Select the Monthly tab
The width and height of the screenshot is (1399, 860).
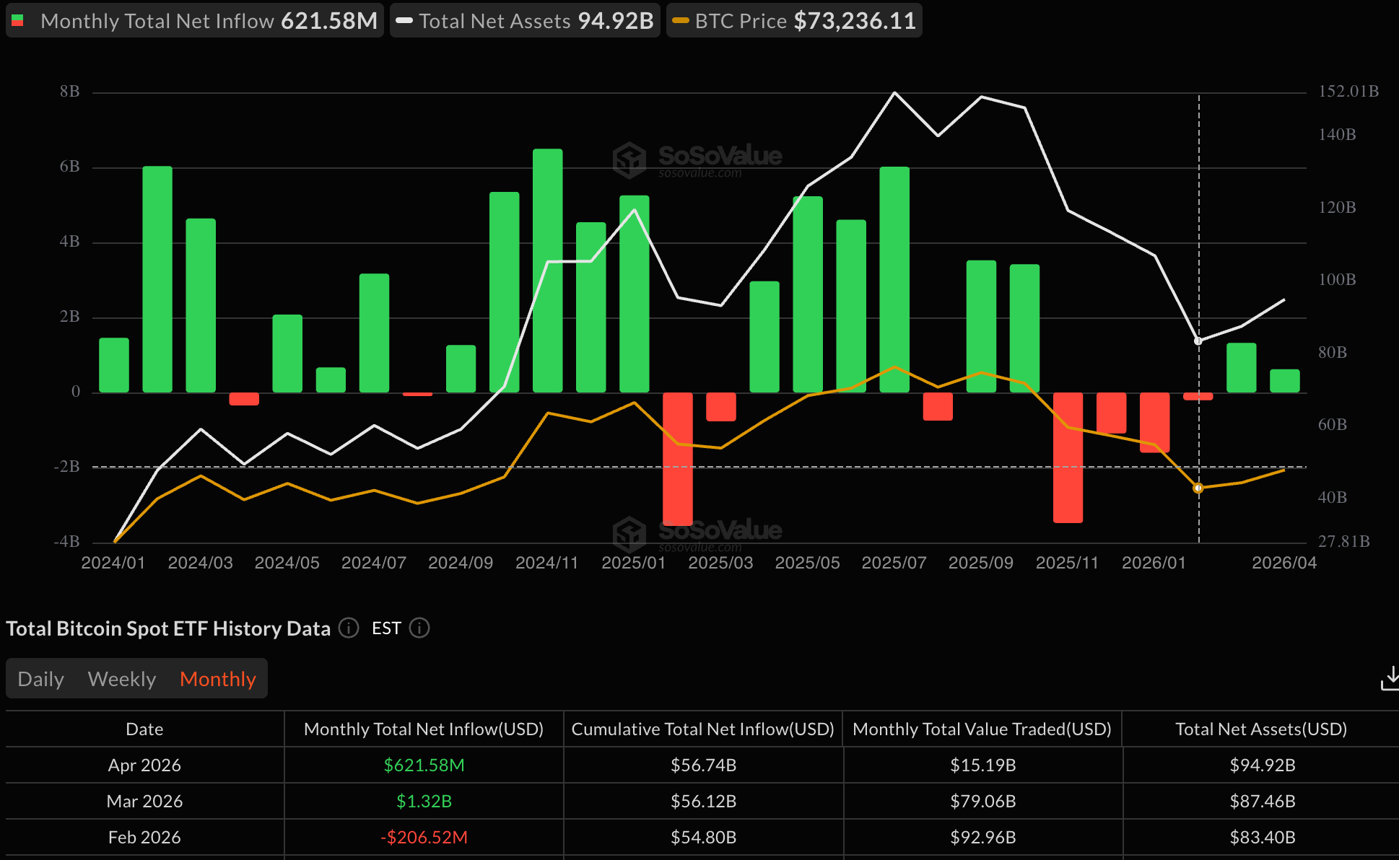click(218, 679)
